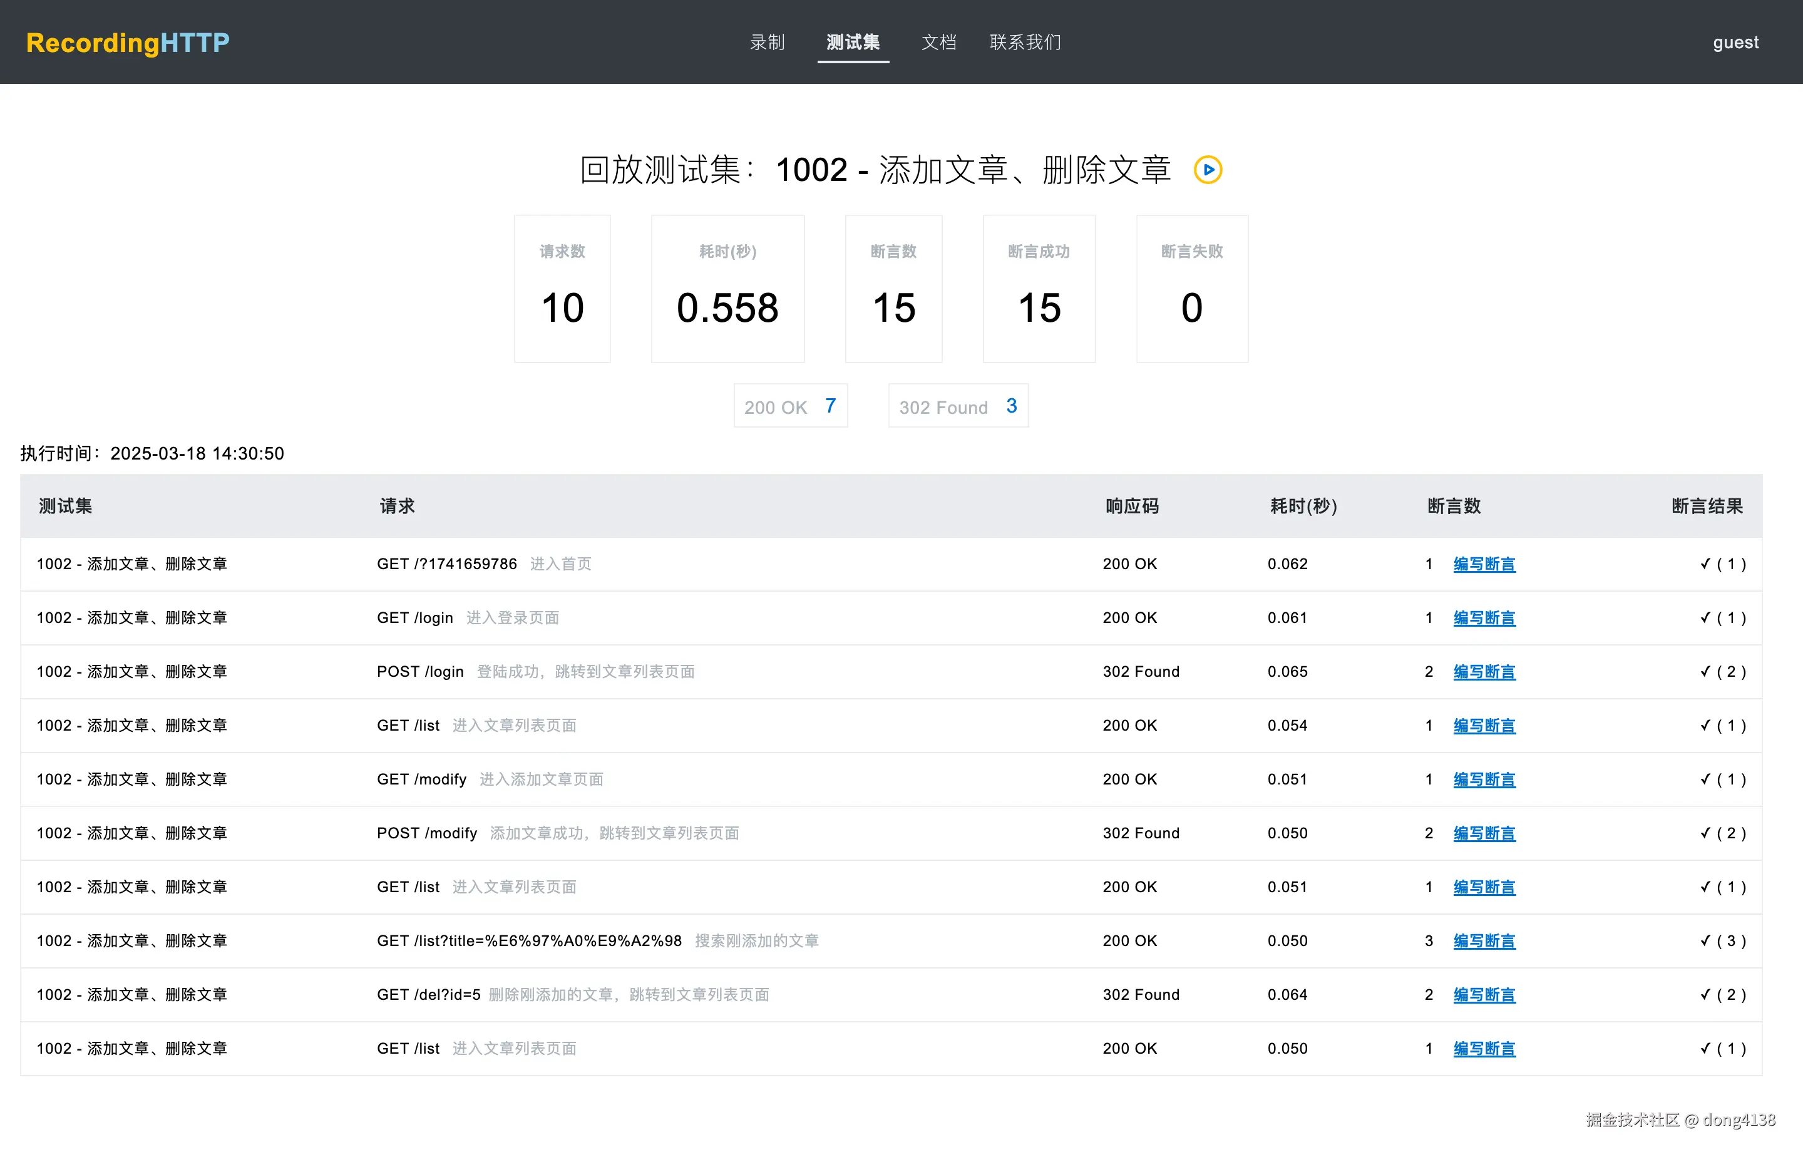Open 编写断言 for POST /login row

click(1484, 672)
